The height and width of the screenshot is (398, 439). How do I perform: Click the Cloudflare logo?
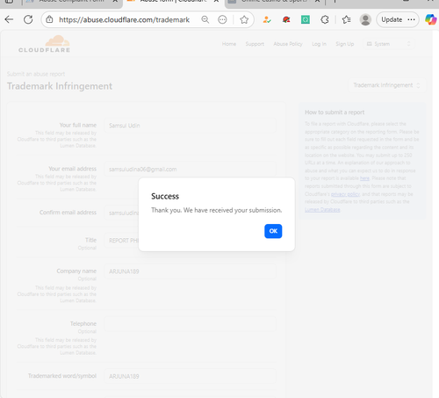point(44,44)
